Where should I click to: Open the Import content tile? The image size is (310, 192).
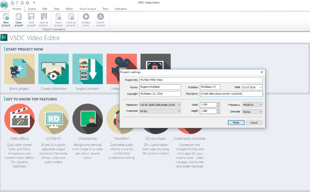(x=87, y=69)
